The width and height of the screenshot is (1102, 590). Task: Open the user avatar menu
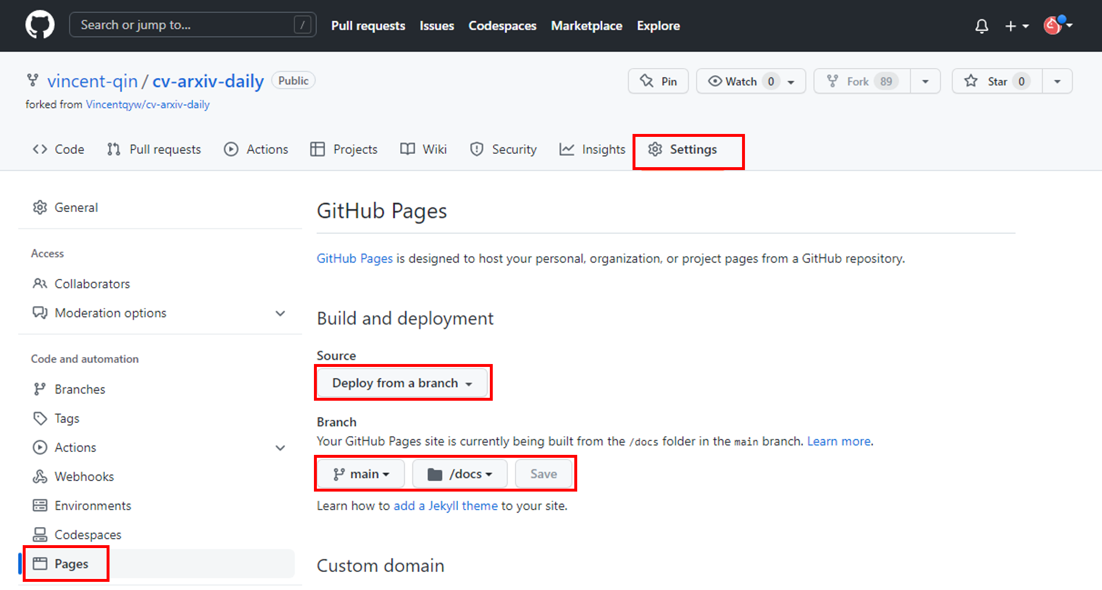point(1058,25)
